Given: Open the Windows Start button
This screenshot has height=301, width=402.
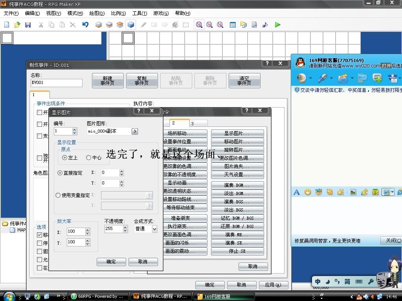Looking at the screenshot, I should (9, 297).
